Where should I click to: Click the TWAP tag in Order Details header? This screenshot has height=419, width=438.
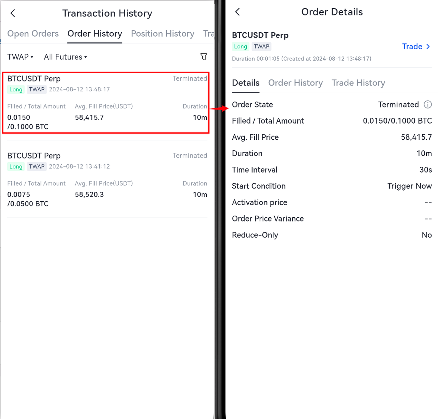[261, 47]
